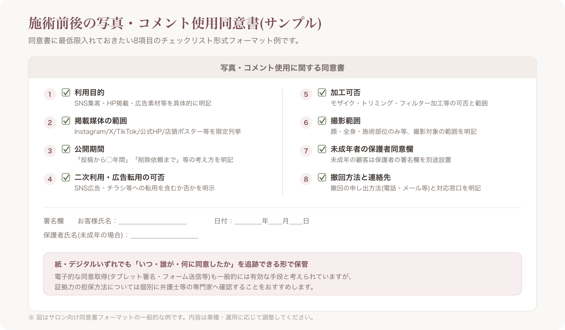Toggle the 掲載媒体の範囲 checkbox
Viewport: 565px width, 330px height.
click(x=66, y=121)
